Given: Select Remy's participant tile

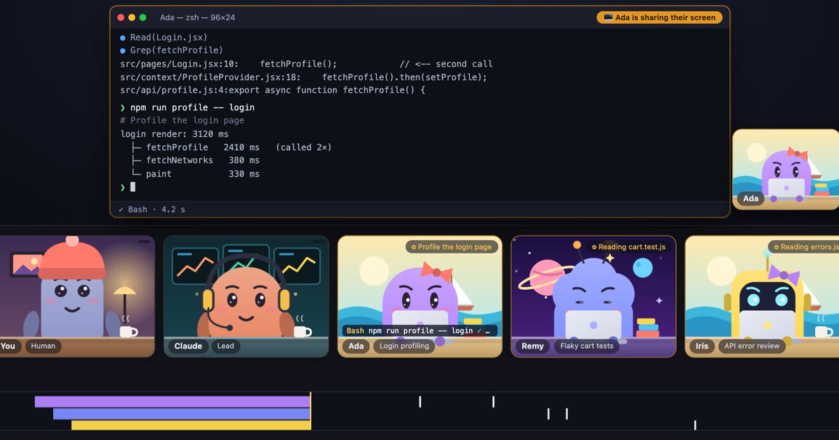Looking at the screenshot, I should pyautogui.click(x=594, y=296).
